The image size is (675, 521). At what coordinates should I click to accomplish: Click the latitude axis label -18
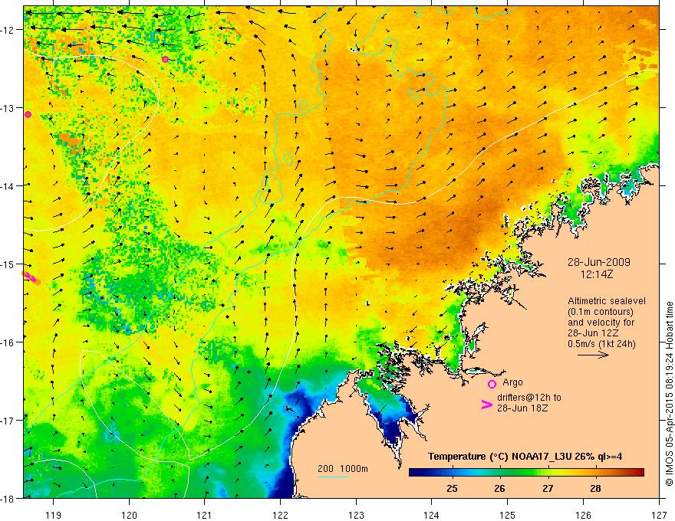click(x=8, y=498)
